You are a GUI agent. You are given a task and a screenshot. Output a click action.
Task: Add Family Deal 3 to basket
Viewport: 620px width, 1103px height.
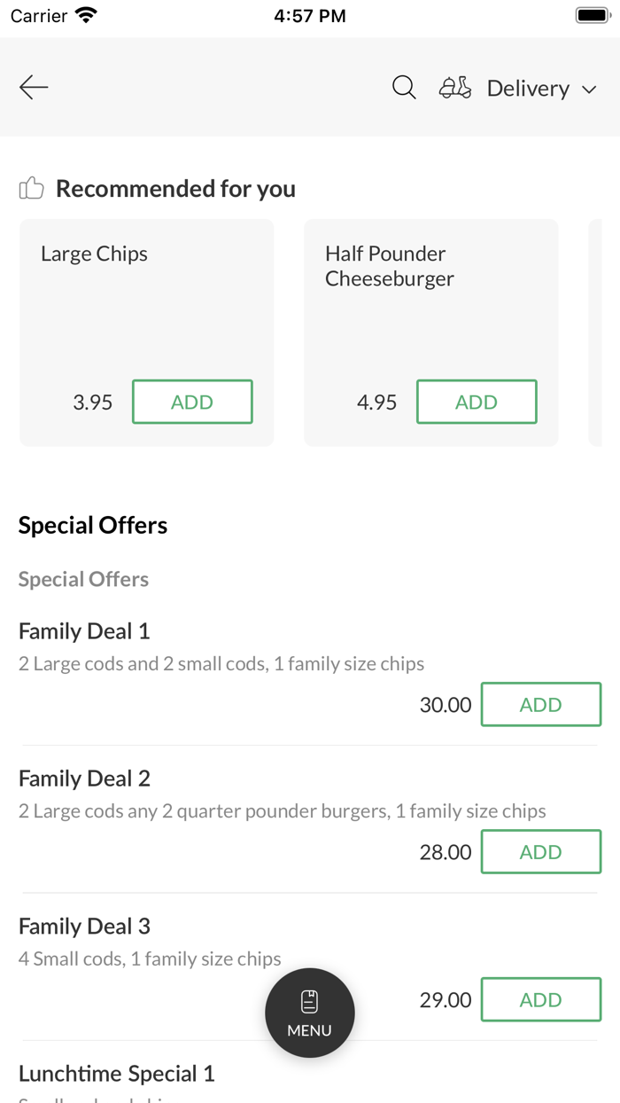click(540, 999)
